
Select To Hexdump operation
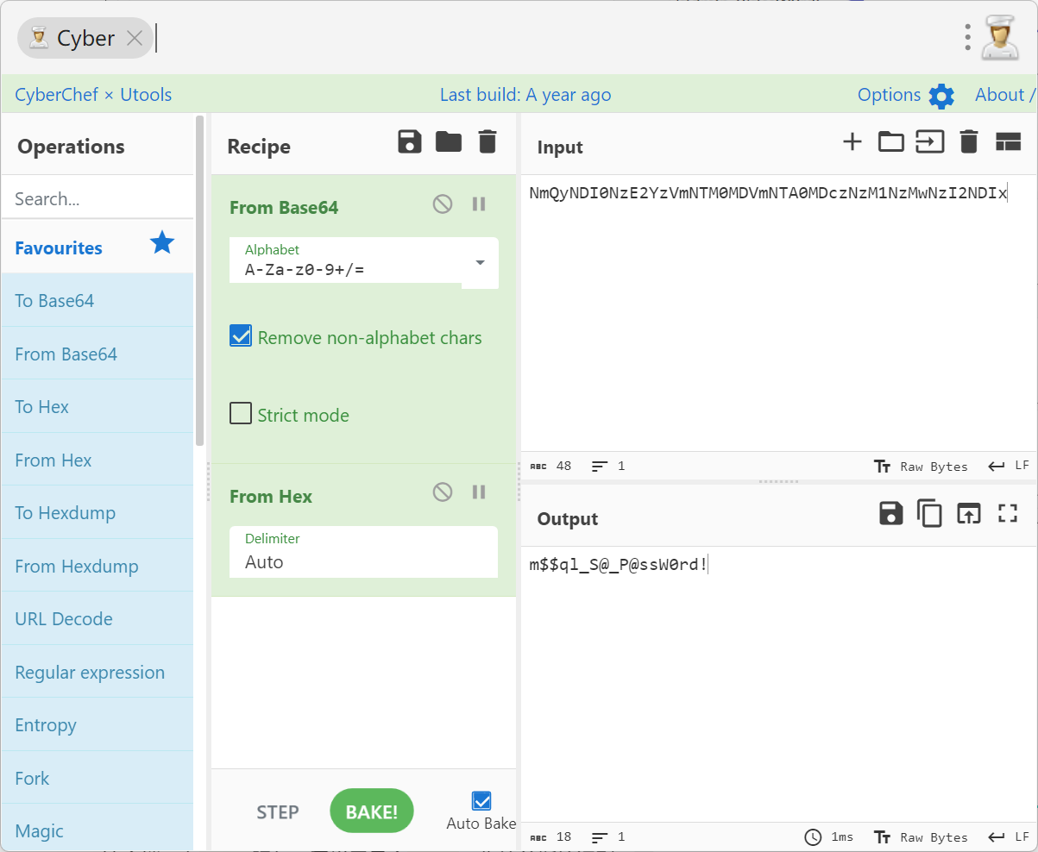pos(98,513)
